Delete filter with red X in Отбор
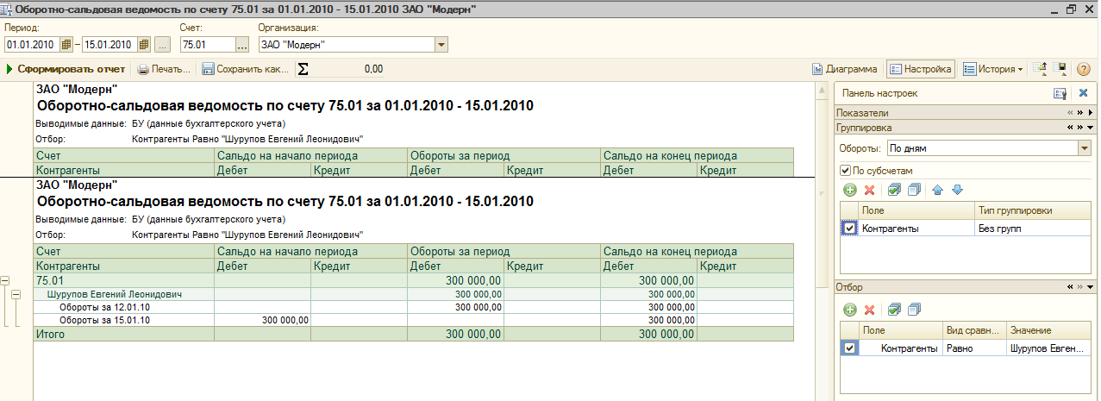This screenshot has width=1101, height=401. point(870,309)
